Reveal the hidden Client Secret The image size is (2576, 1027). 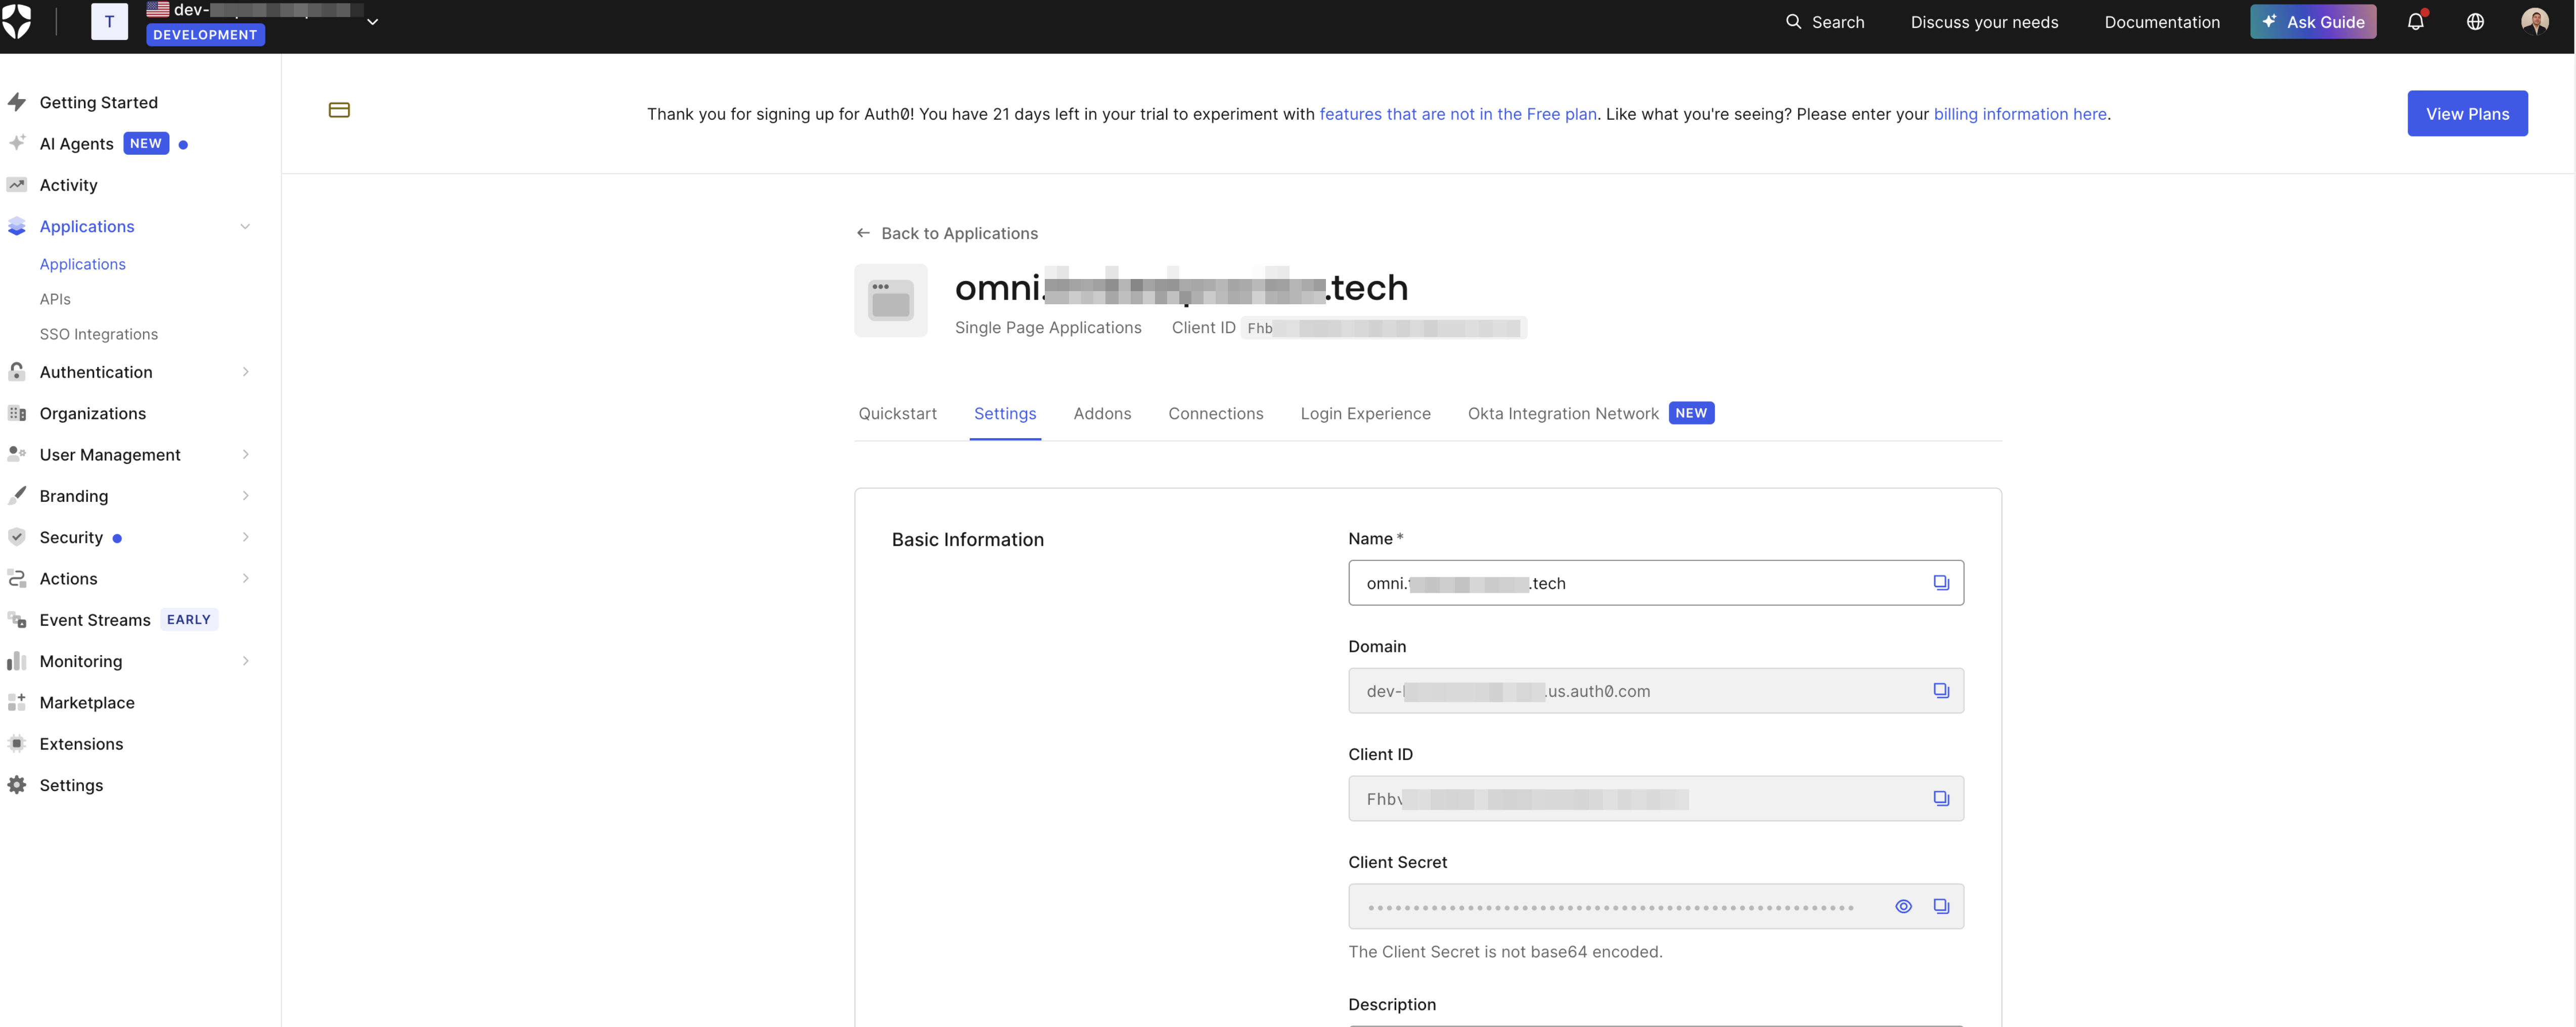click(x=1903, y=906)
